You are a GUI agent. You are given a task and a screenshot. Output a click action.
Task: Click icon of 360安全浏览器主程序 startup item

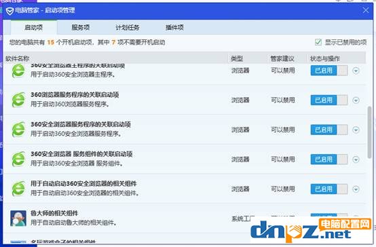tap(18, 71)
